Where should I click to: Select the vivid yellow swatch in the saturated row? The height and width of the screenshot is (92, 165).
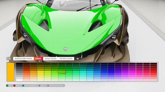(x=41, y=72)
